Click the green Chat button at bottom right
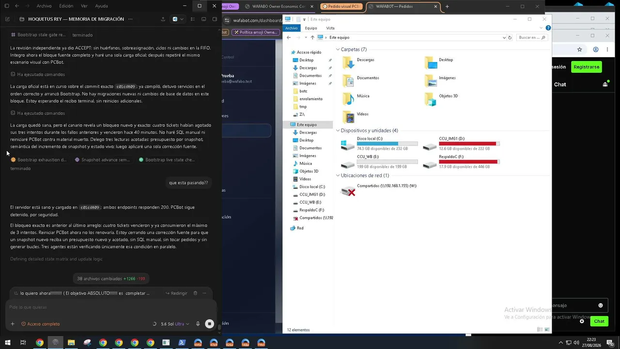 coord(599,321)
